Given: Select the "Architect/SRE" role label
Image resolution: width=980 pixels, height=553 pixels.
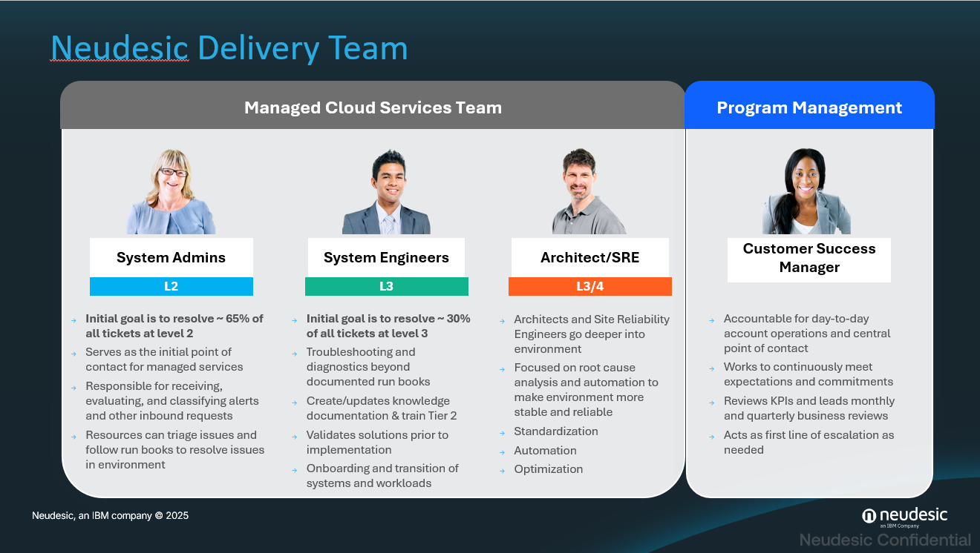Looking at the screenshot, I should (590, 258).
